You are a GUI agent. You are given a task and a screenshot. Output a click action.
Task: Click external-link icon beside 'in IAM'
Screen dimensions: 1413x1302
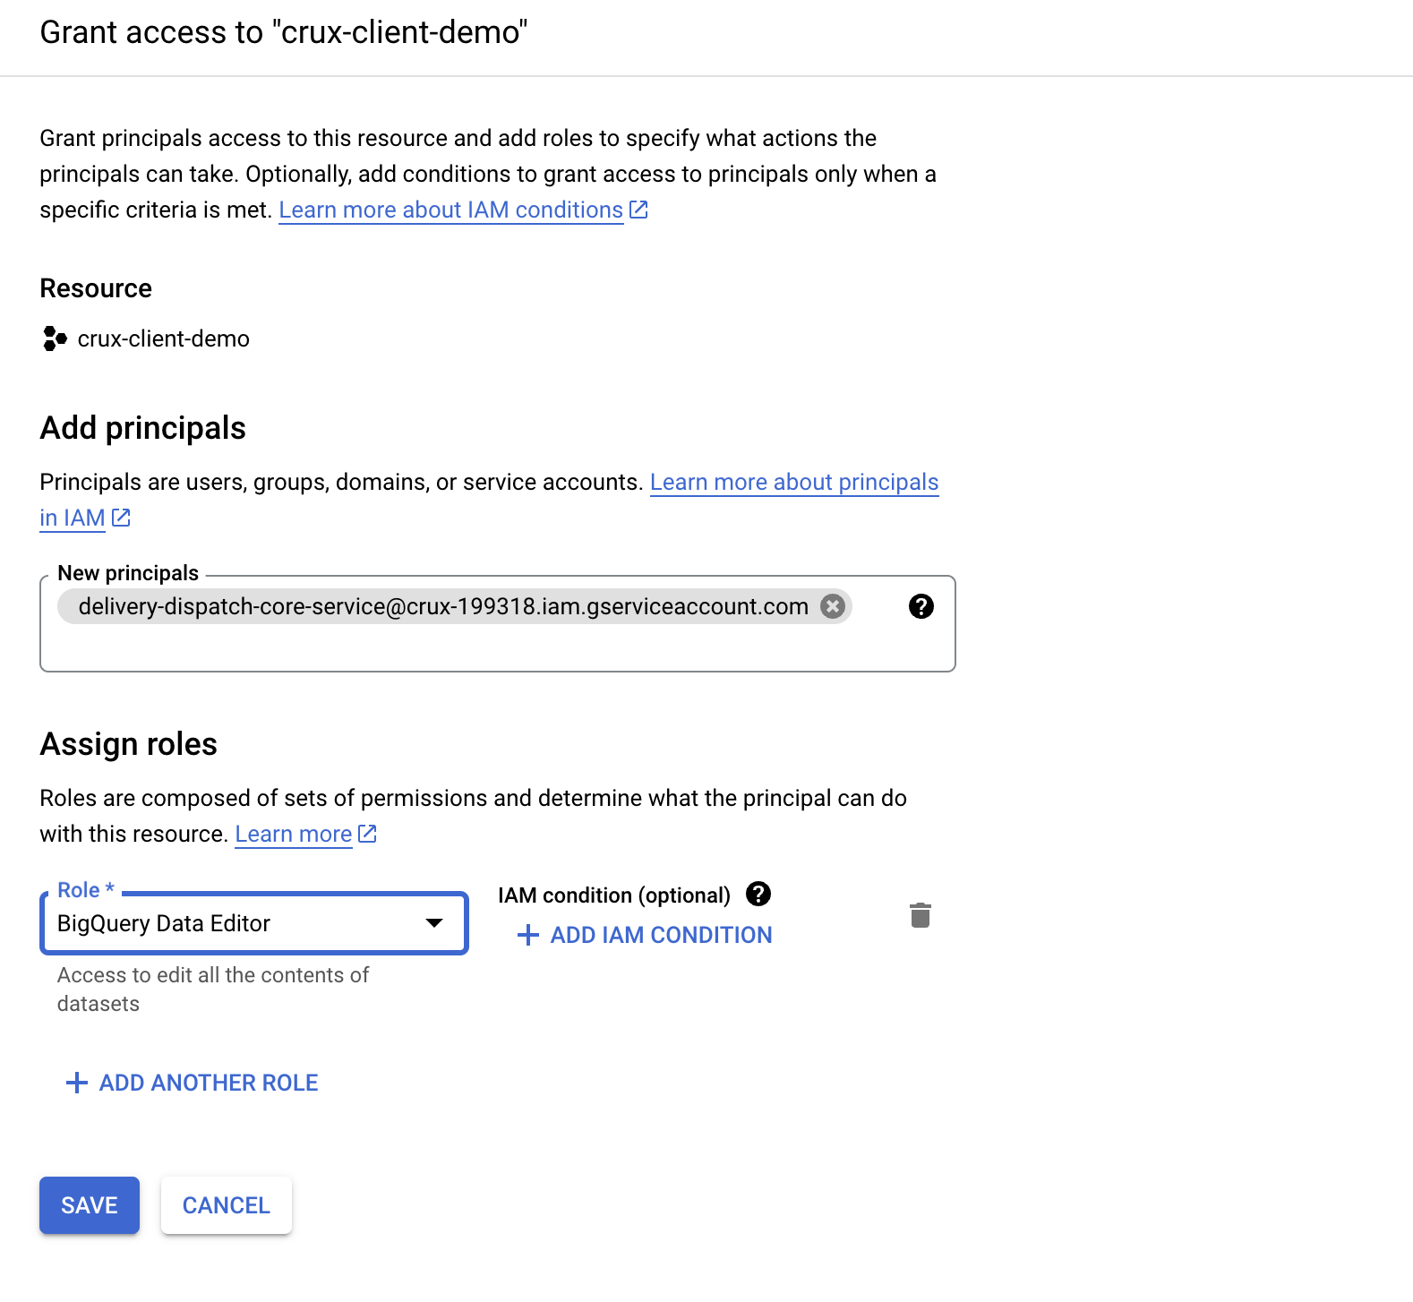point(121,518)
